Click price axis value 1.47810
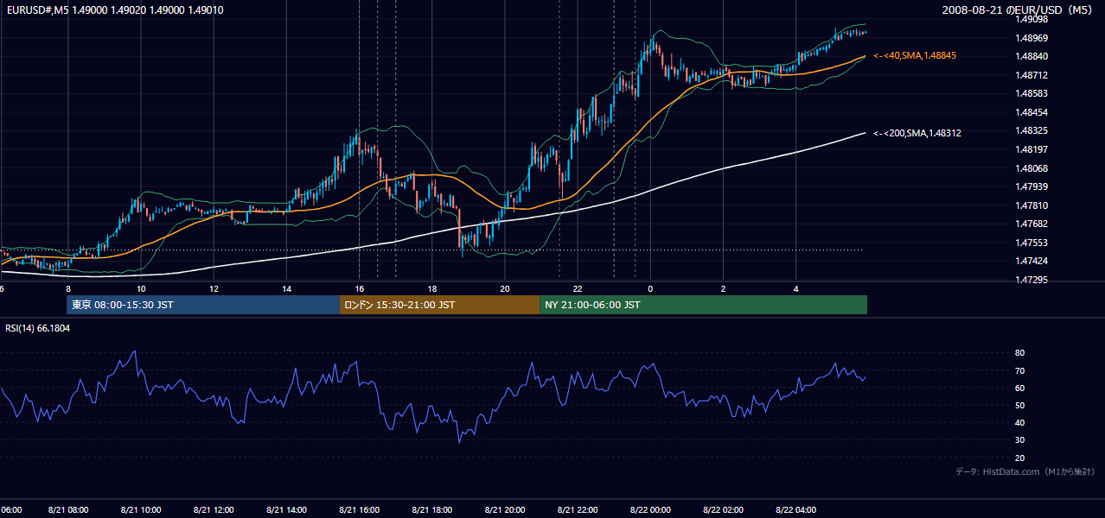 tap(1031, 205)
